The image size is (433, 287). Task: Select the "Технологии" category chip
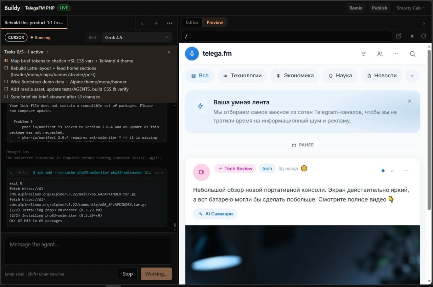[x=242, y=76]
